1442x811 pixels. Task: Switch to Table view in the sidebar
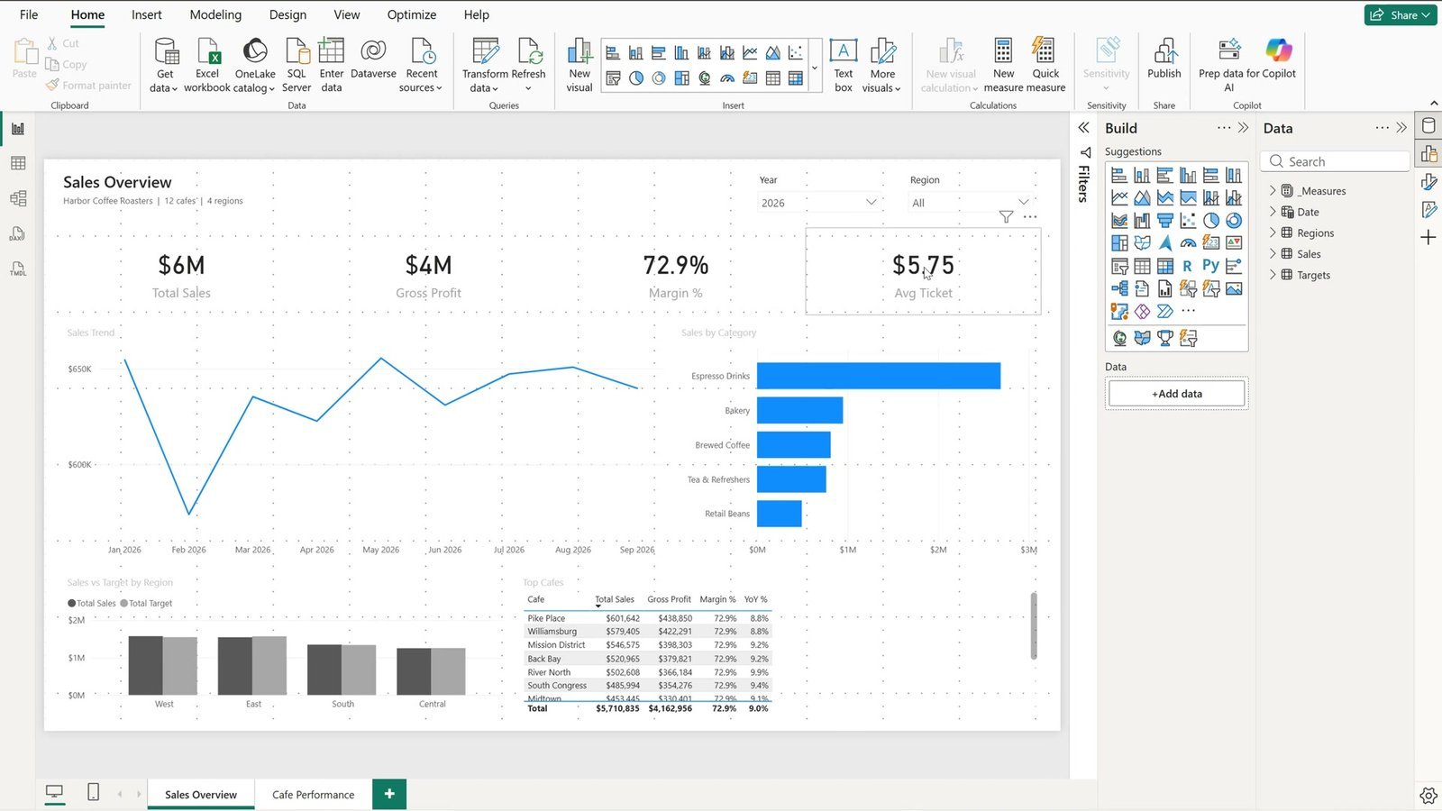pyautogui.click(x=18, y=163)
